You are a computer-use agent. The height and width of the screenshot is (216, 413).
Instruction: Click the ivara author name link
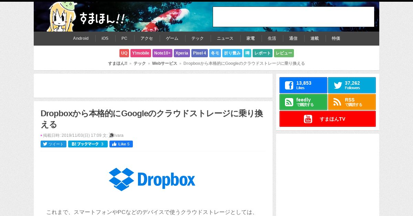(x=119, y=135)
